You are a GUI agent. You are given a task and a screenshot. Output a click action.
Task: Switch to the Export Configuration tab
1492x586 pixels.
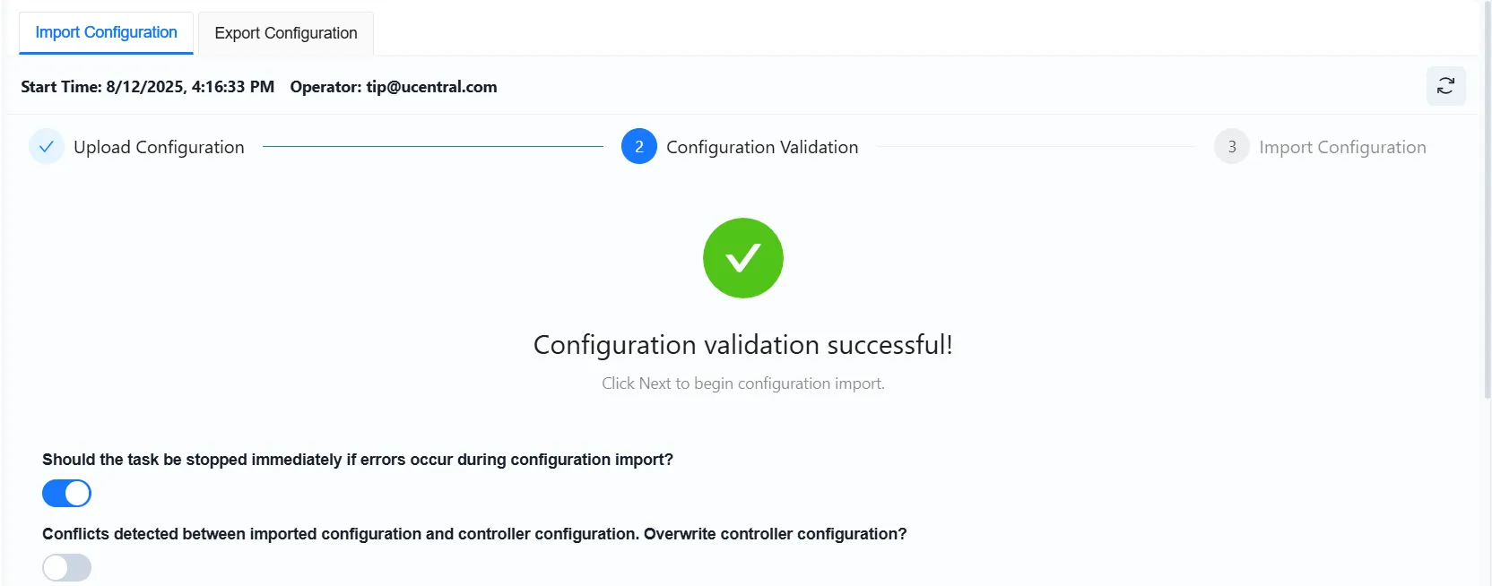point(286,33)
